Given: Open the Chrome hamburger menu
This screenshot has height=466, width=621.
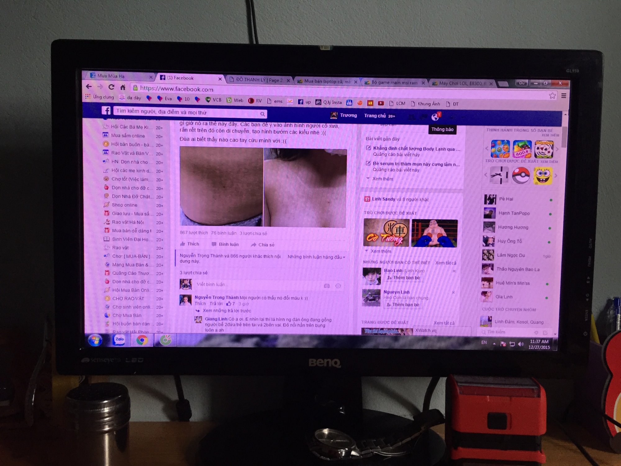Looking at the screenshot, I should click(x=564, y=95).
